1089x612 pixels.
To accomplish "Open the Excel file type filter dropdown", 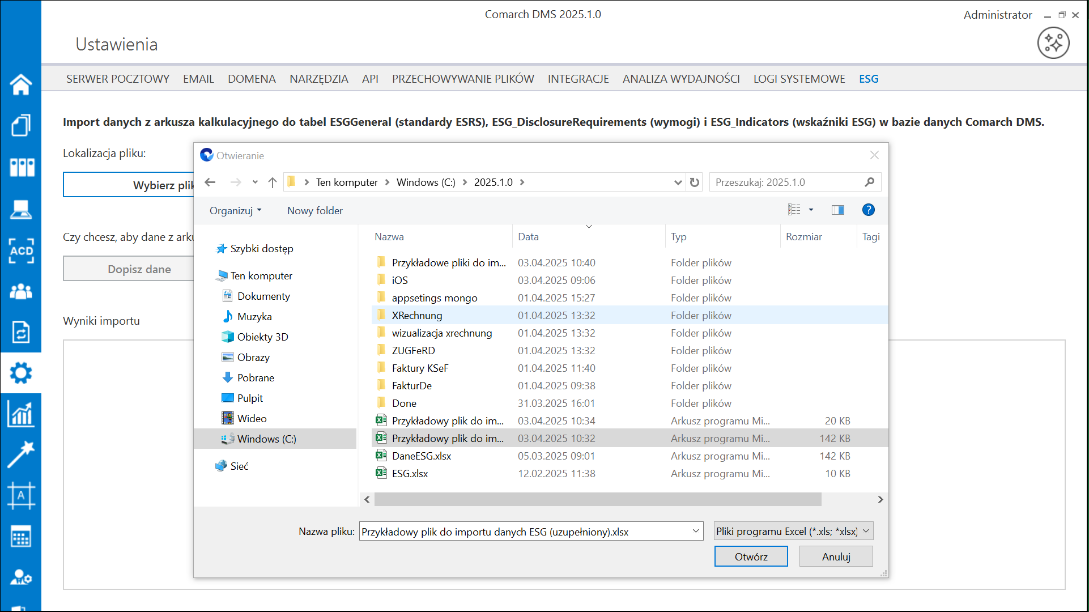I will pyautogui.click(x=793, y=531).
